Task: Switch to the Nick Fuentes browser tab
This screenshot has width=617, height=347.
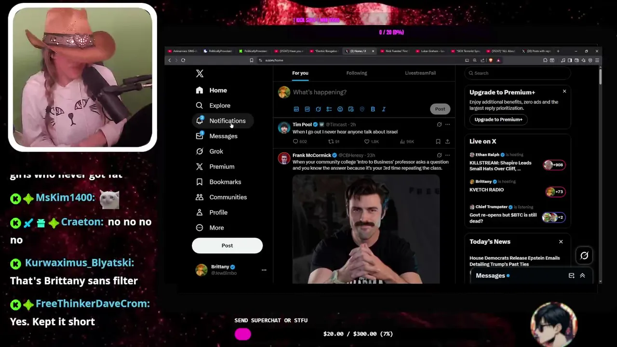Action: pyautogui.click(x=396, y=51)
